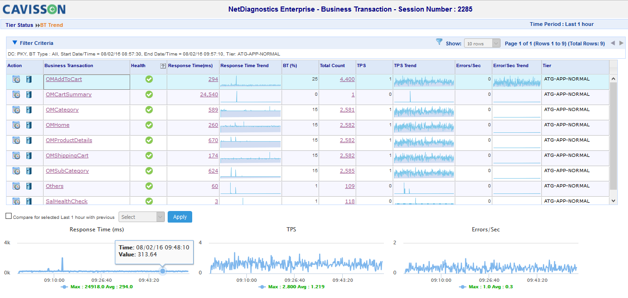Open the Show rows dropdown

pos(482,43)
